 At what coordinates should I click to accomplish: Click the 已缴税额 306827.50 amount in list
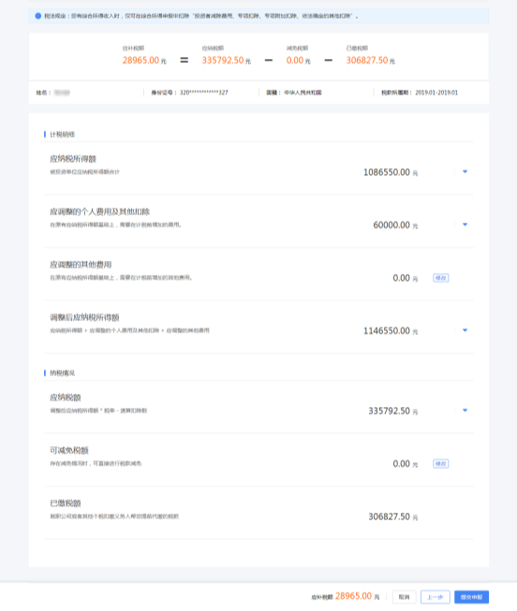pyautogui.click(x=389, y=516)
